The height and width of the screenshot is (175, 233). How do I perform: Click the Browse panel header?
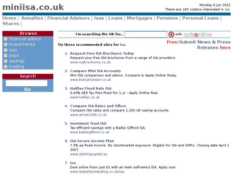click(28, 33)
